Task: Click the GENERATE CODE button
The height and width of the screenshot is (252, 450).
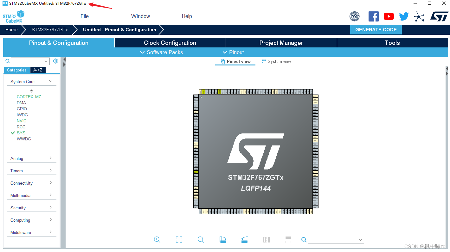Action: (376, 29)
